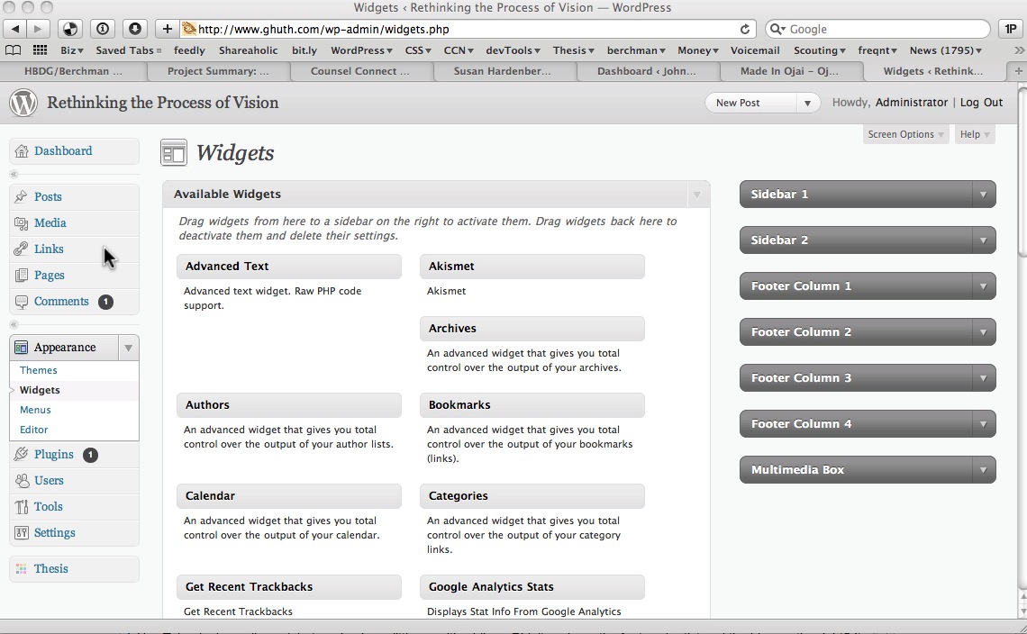
Task: Collapse sidebar menu with top arrow toggle
Action: (x=14, y=174)
